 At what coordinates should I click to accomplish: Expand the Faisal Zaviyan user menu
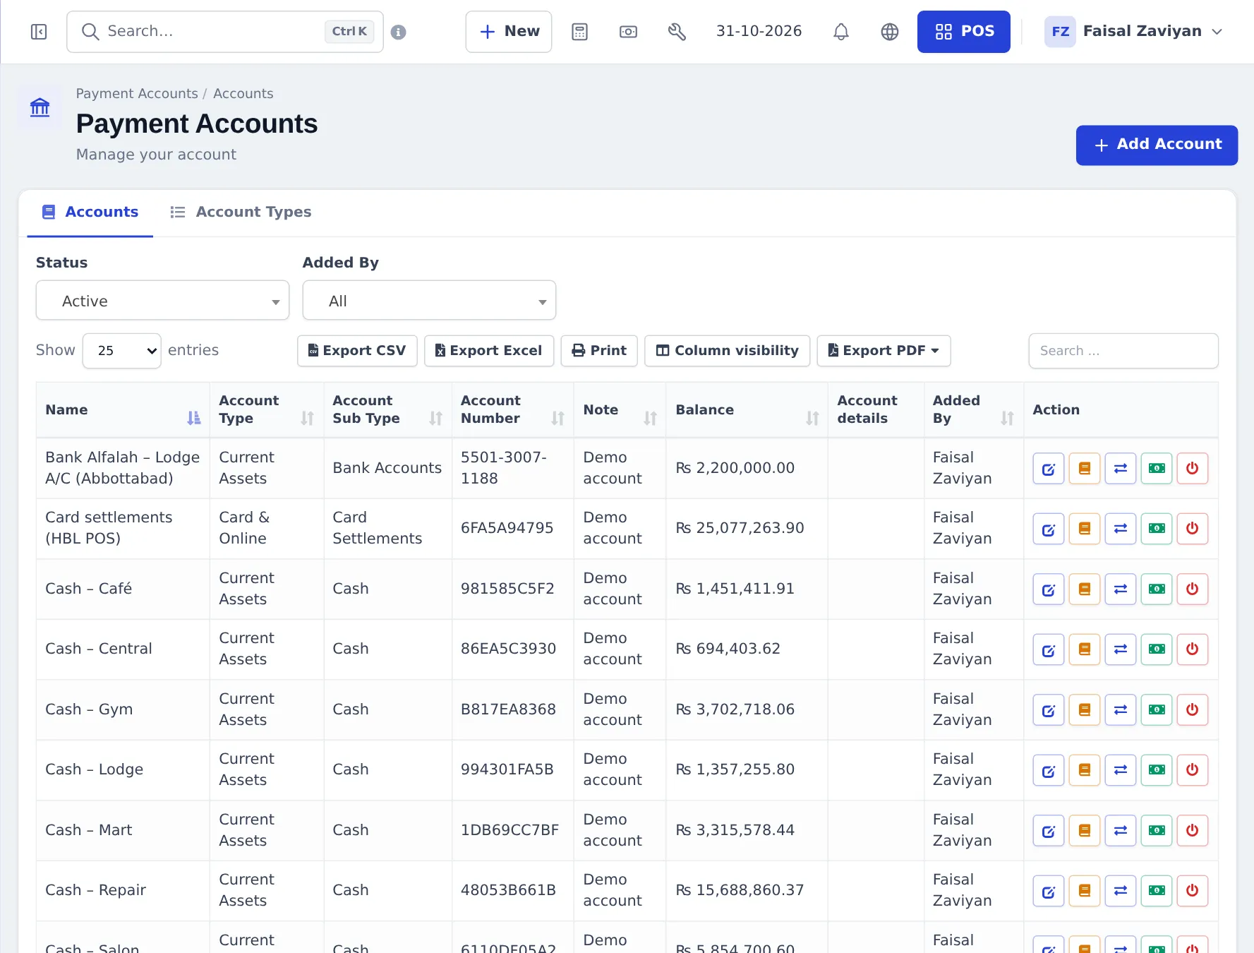[1133, 32]
